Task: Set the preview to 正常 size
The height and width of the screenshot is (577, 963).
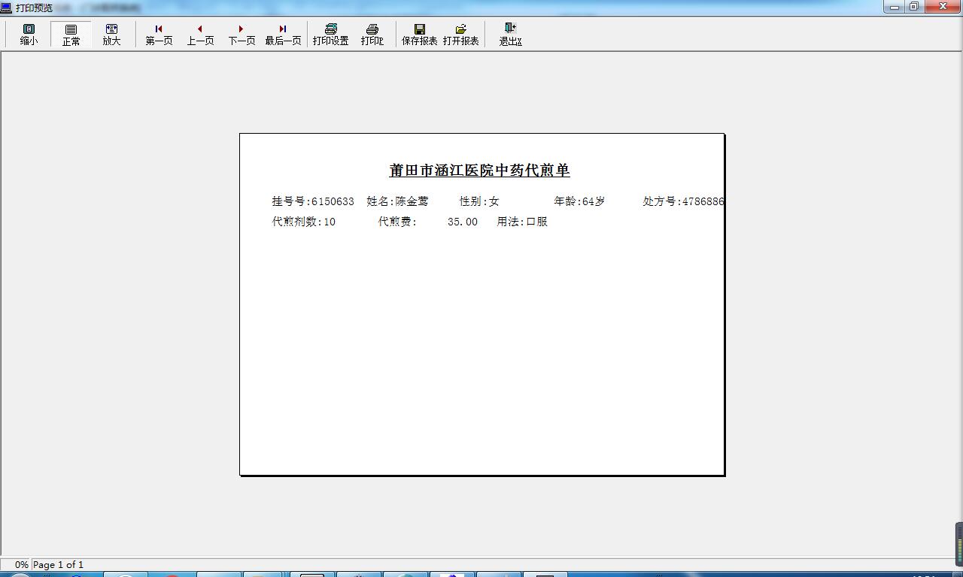Action: tap(71, 35)
